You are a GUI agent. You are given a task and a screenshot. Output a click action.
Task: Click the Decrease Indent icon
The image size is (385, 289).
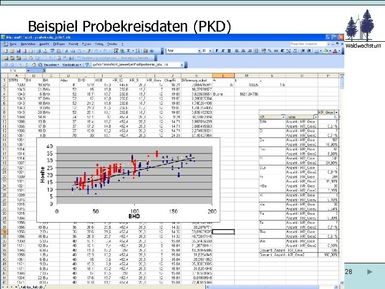(x=303, y=51)
